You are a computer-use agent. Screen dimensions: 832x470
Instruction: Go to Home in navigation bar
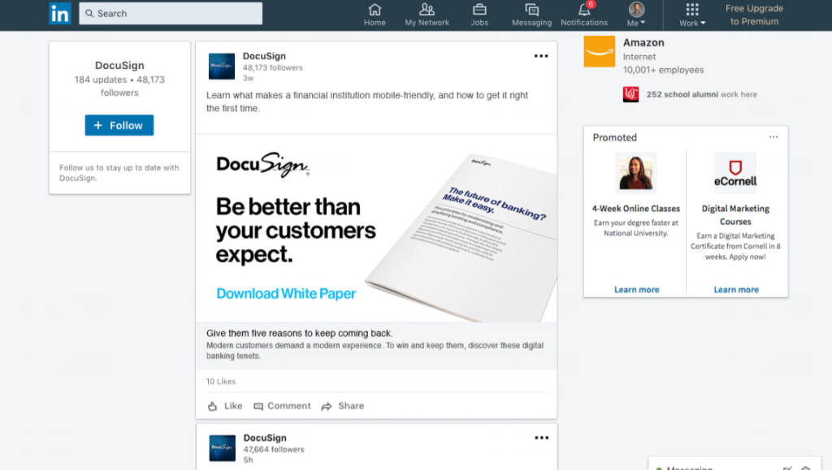point(375,15)
